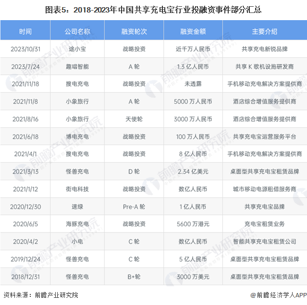Select the date cell '2021/3/13'
This screenshot has height=305, width=307.
point(25,172)
